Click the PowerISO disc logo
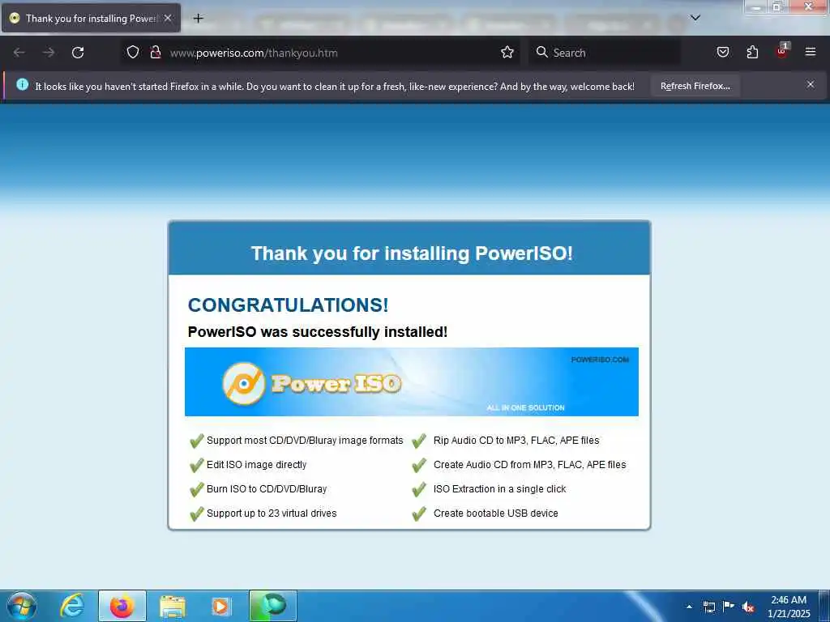830x622 pixels. (x=243, y=383)
